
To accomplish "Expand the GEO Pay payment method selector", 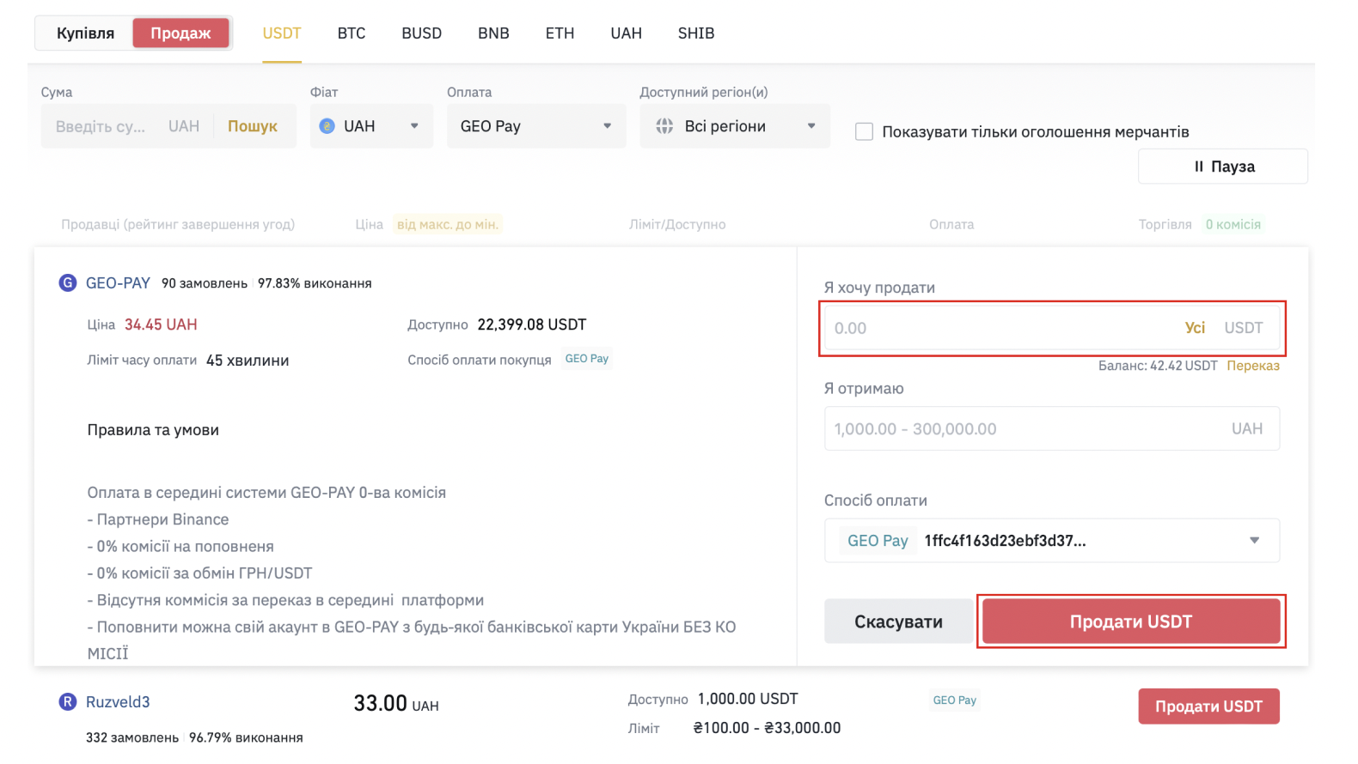I will point(1051,541).
